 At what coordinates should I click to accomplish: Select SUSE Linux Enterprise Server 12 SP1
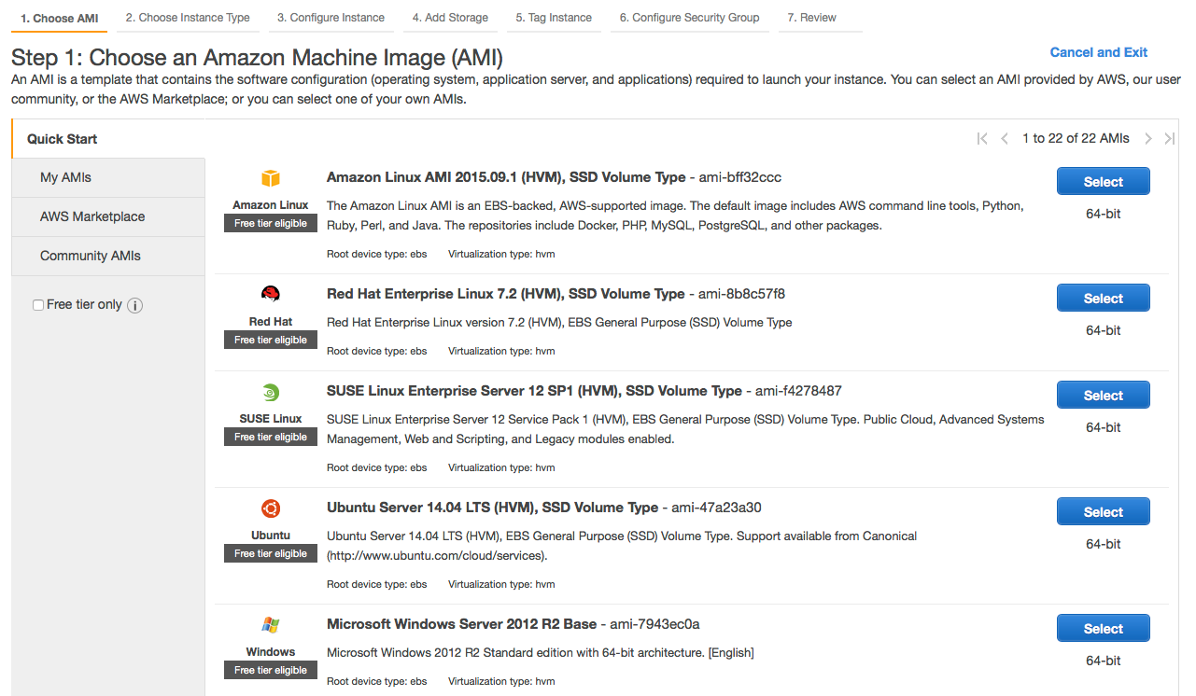coord(1103,396)
